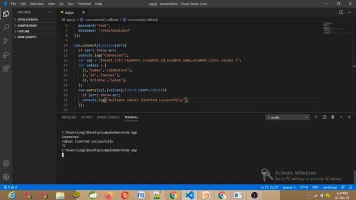Image resolution: width=356 pixels, height=200 pixels.
Task: Open the Selection menu
Action: 37,4
